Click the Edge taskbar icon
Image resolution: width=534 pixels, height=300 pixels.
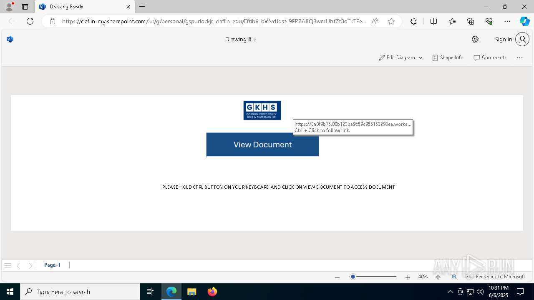(x=171, y=292)
